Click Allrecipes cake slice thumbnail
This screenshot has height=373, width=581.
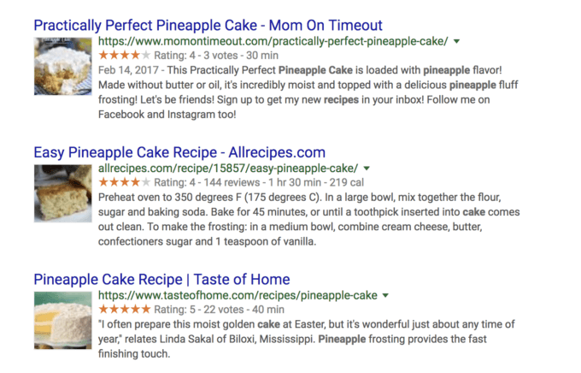[x=63, y=193]
